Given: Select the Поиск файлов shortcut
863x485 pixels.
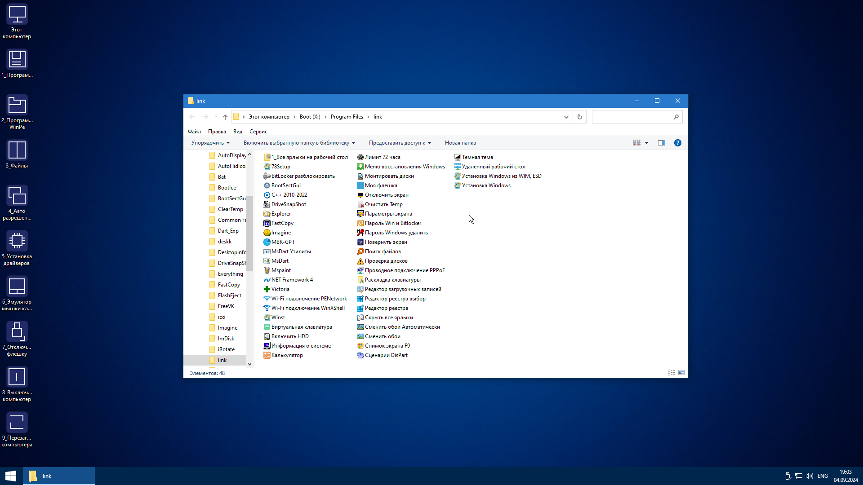Looking at the screenshot, I should point(383,251).
